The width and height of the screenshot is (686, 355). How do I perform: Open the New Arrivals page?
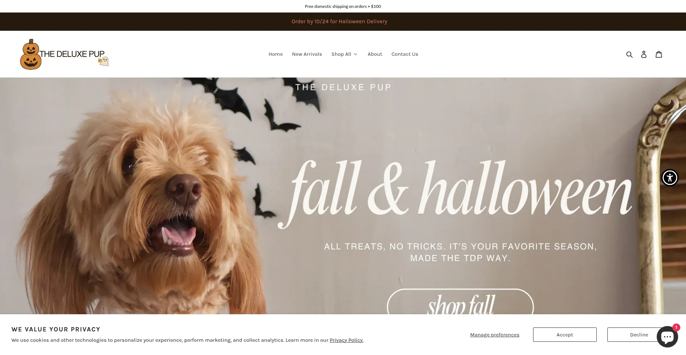307,54
